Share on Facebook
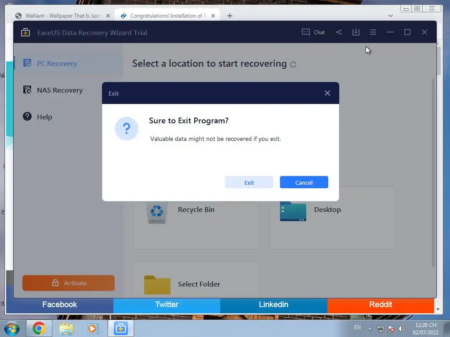Screen dimensions: 450x337 point(60,305)
